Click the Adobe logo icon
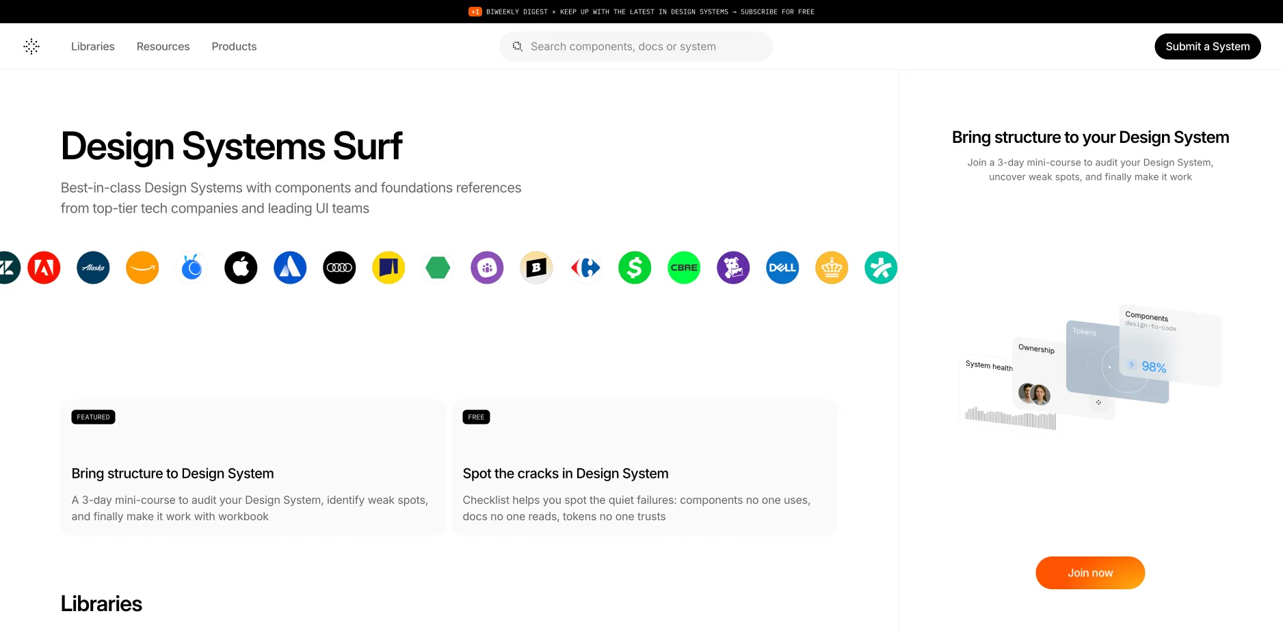 pyautogui.click(x=44, y=268)
